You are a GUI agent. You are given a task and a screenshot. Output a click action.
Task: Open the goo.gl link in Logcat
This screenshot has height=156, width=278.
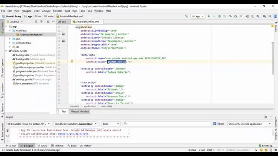point(73,134)
